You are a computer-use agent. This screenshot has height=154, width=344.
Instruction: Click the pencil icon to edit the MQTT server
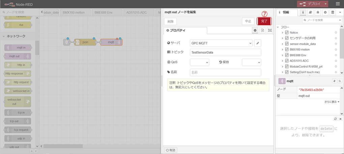click(258, 43)
